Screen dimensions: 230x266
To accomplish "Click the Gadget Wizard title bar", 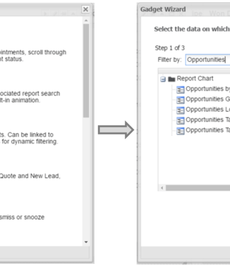I will point(184,9).
